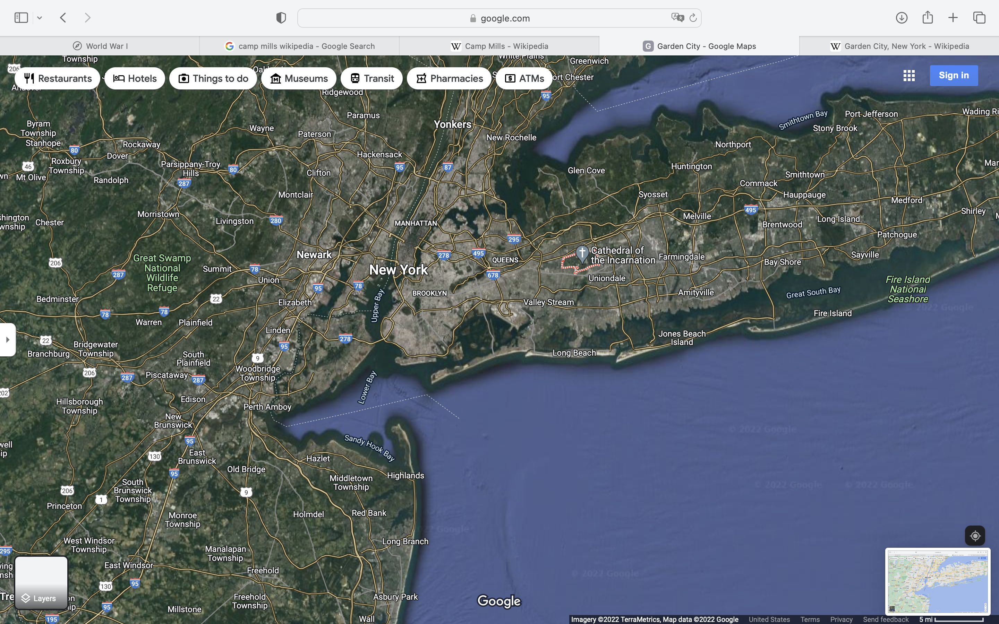Click the privacy shield icon
This screenshot has width=999, height=624.
click(x=281, y=18)
